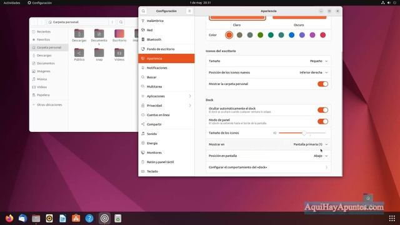Open system volume indicator in top bar
This screenshot has height=225, width=400.
pos(389,2)
